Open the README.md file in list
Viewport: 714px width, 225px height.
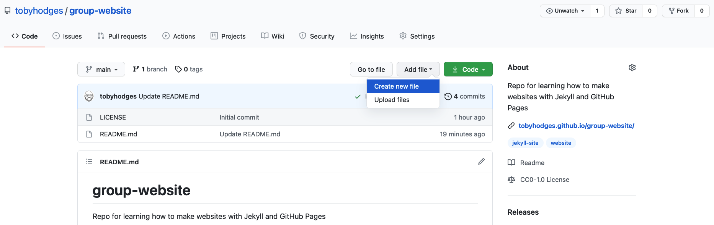coord(118,134)
